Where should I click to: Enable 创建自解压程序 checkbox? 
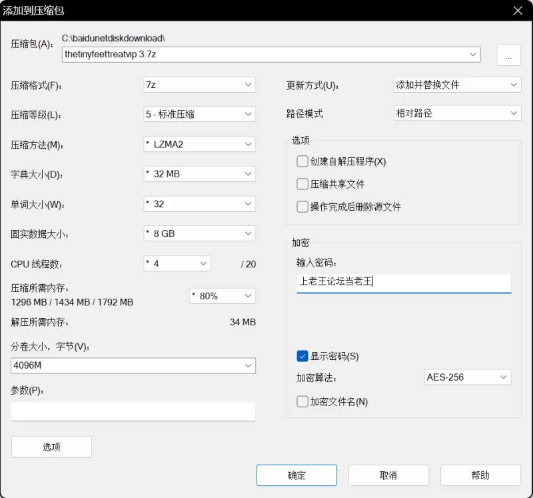(302, 161)
